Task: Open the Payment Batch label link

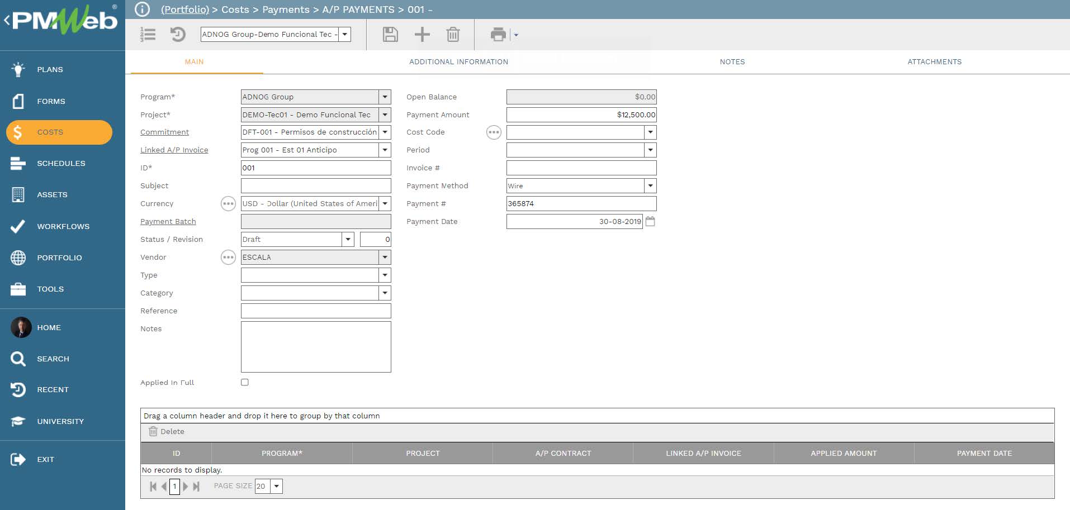Action: [168, 222]
